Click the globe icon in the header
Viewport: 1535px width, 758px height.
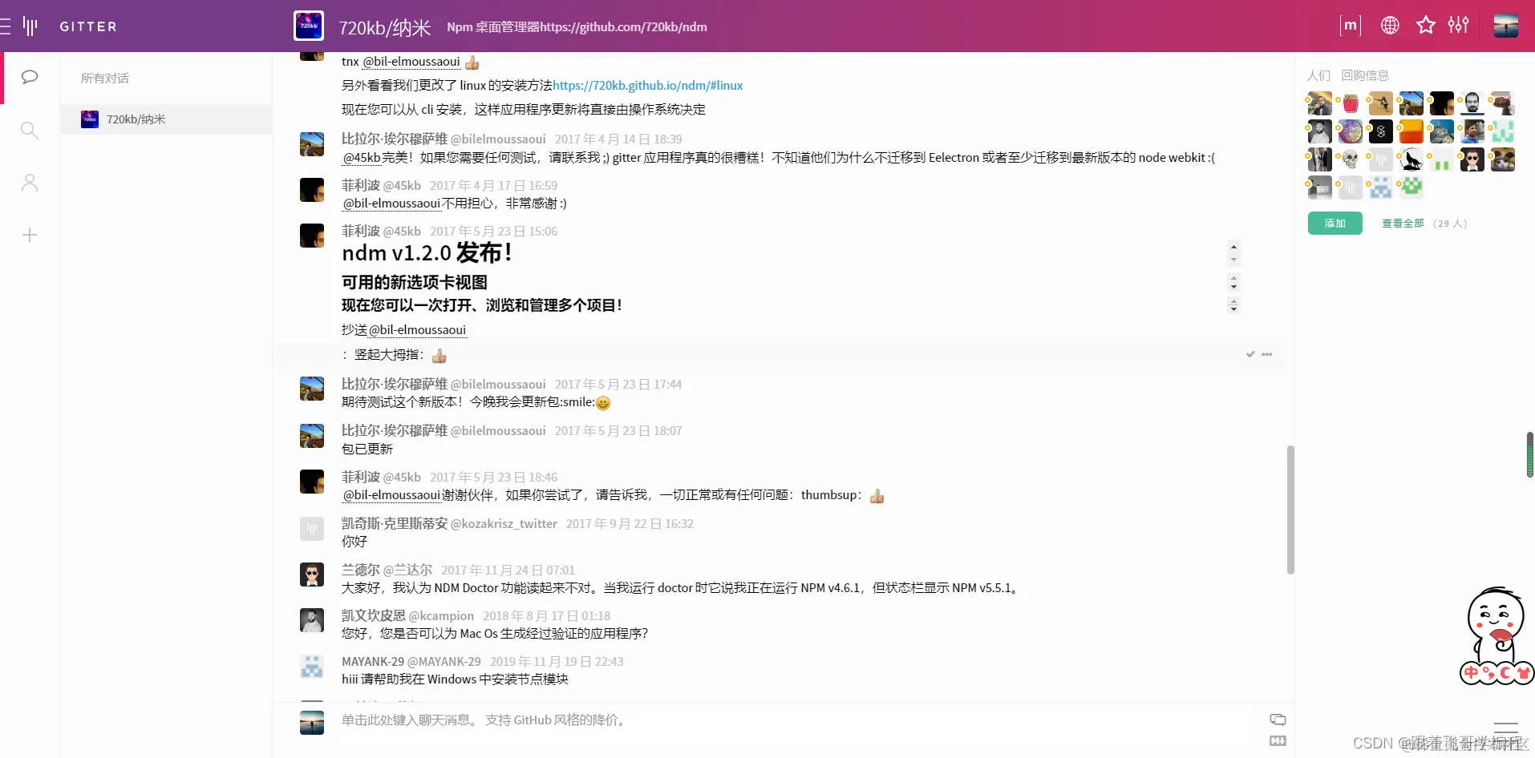pyautogui.click(x=1390, y=26)
